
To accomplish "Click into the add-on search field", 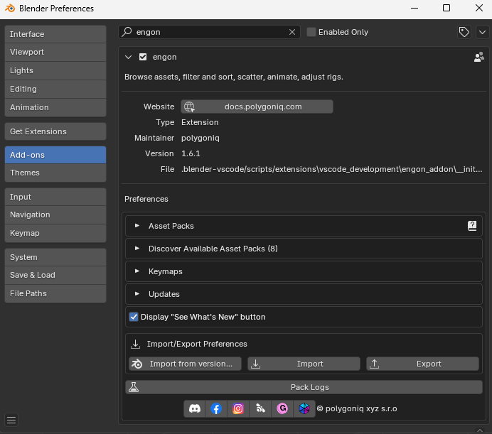I will click(x=209, y=32).
